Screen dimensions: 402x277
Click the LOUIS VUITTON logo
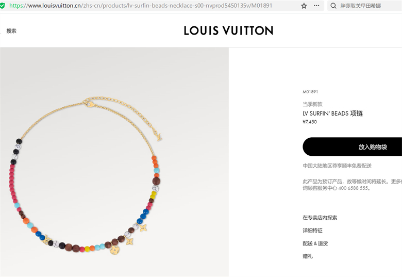tap(228, 31)
